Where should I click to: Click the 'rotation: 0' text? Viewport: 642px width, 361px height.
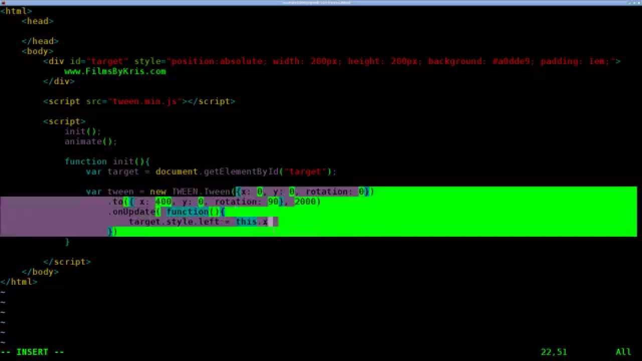click(335, 192)
